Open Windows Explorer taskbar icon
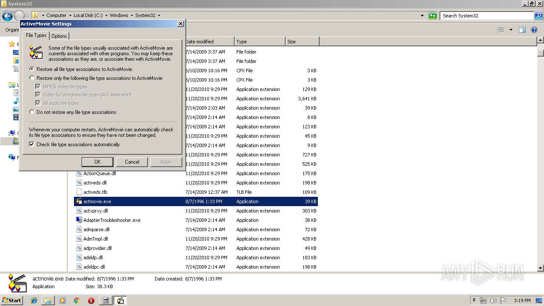Viewport: 544px width, 306px height. pos(48,300)
